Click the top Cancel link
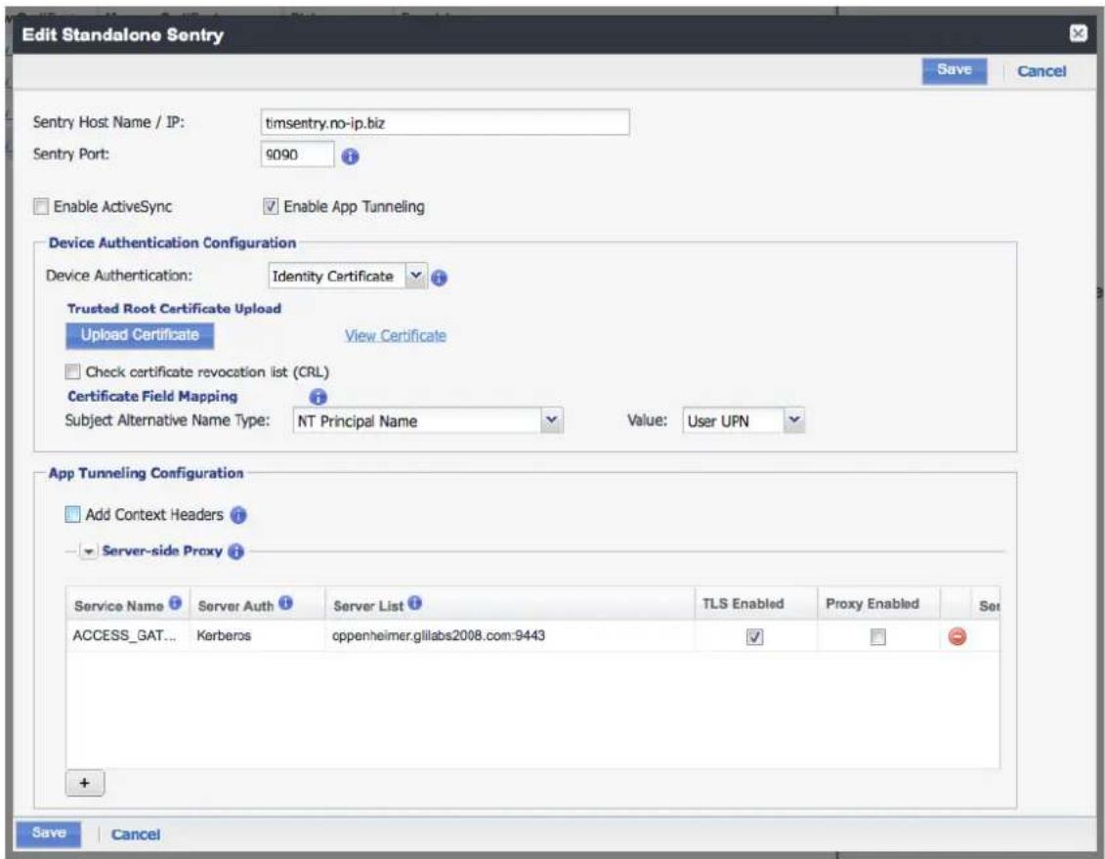 point(1041,71)
